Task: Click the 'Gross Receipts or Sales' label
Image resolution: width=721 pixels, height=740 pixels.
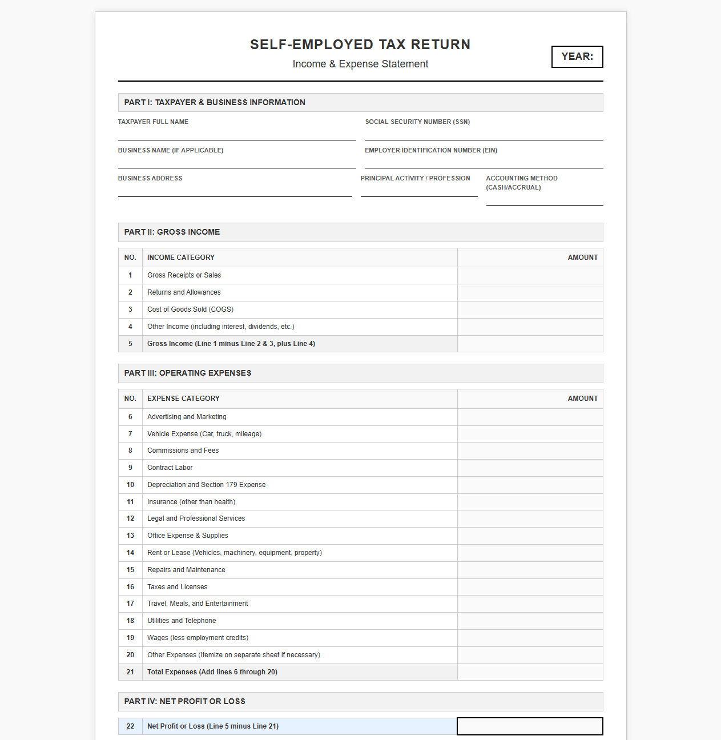Action: click(184, 275)
